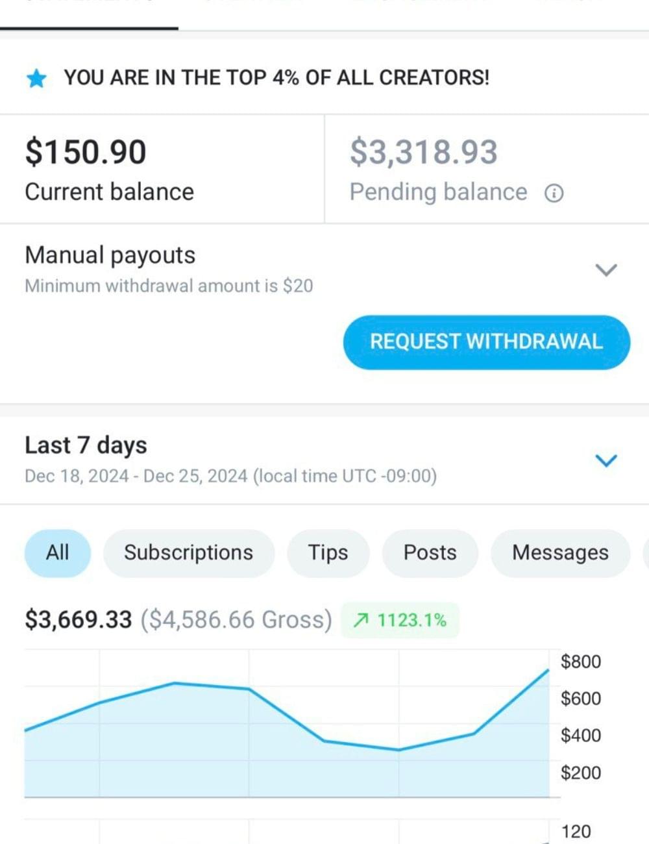Click the blue star icon in the top creators banner
This screenshot has width=649, height=844.
(37, 79)
